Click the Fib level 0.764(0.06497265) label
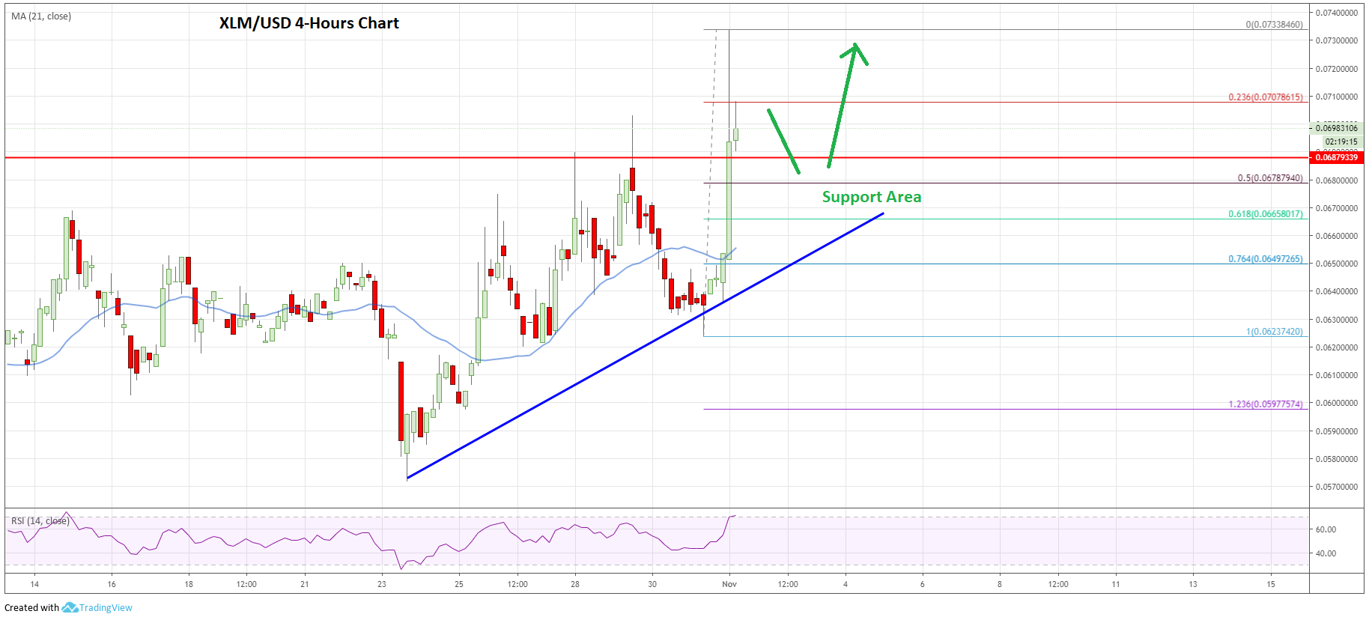This screenshot has width=1369, height=620. (x=1266, y=259)
